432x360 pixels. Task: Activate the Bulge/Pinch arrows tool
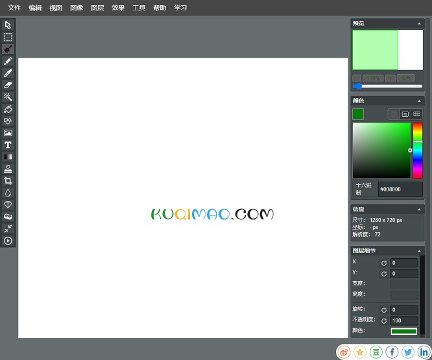pyautogui.click(x=8, y=228)
